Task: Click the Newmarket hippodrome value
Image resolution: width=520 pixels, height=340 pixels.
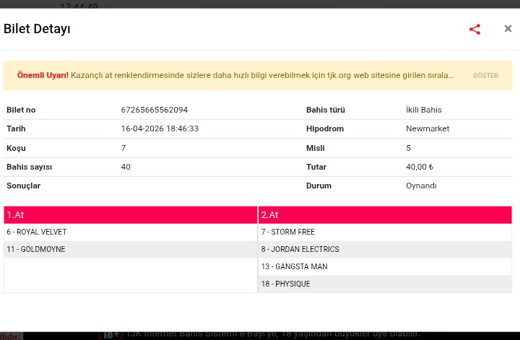Action: pos(428,128)
